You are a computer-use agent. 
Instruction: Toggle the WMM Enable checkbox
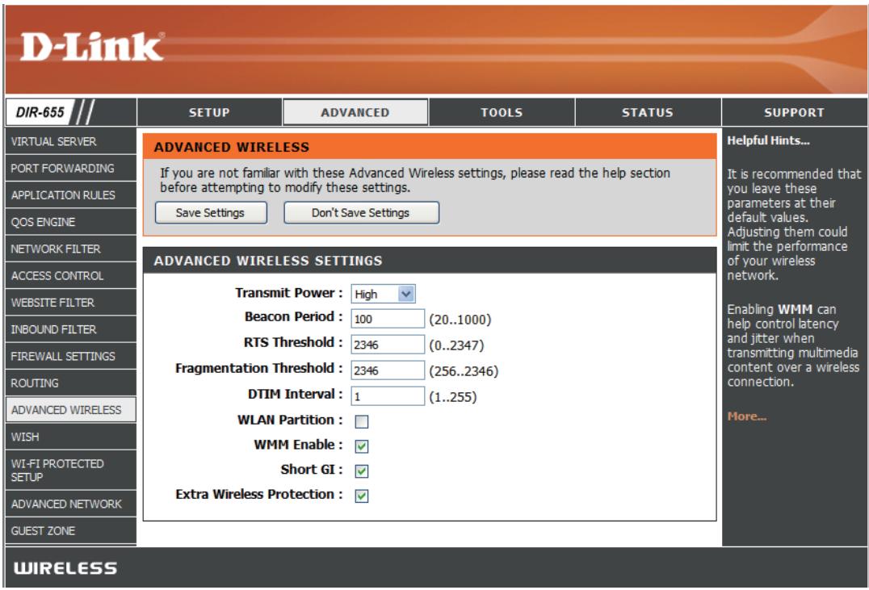coord(361,446)
